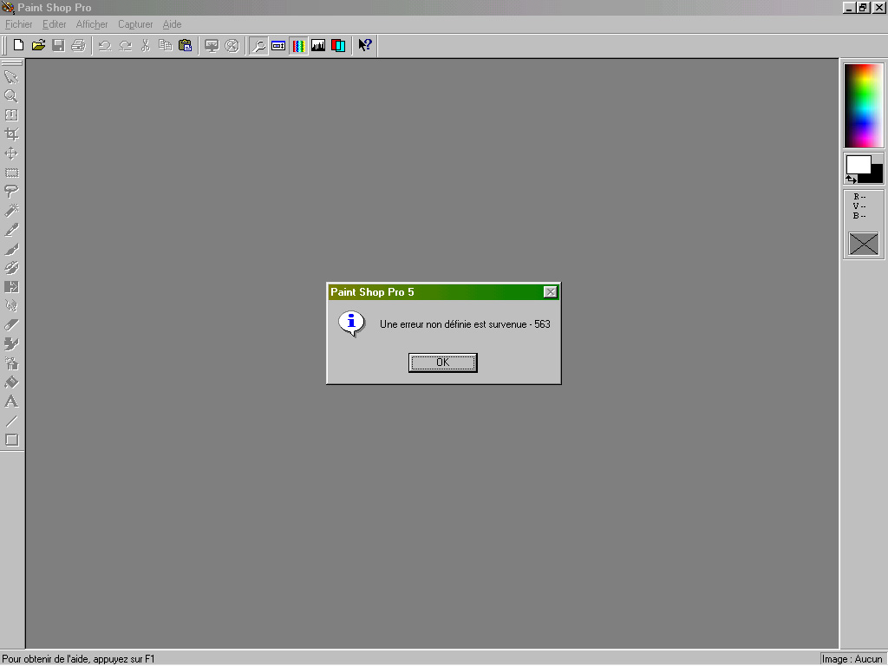Click the Open folder icon in toolbar
This screenshot has height=666, width=888.
(x=38, y=45)
